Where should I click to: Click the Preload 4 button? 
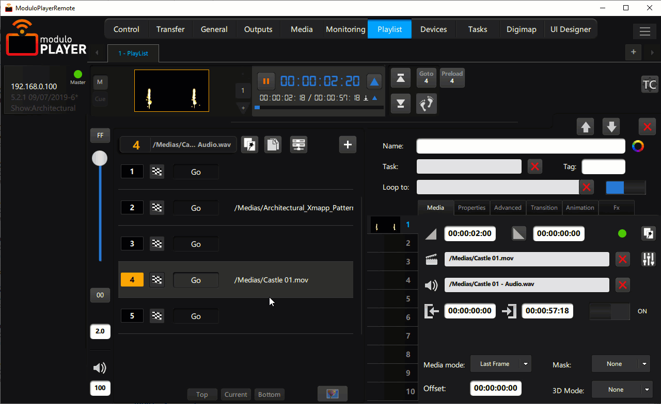point(452,77)
